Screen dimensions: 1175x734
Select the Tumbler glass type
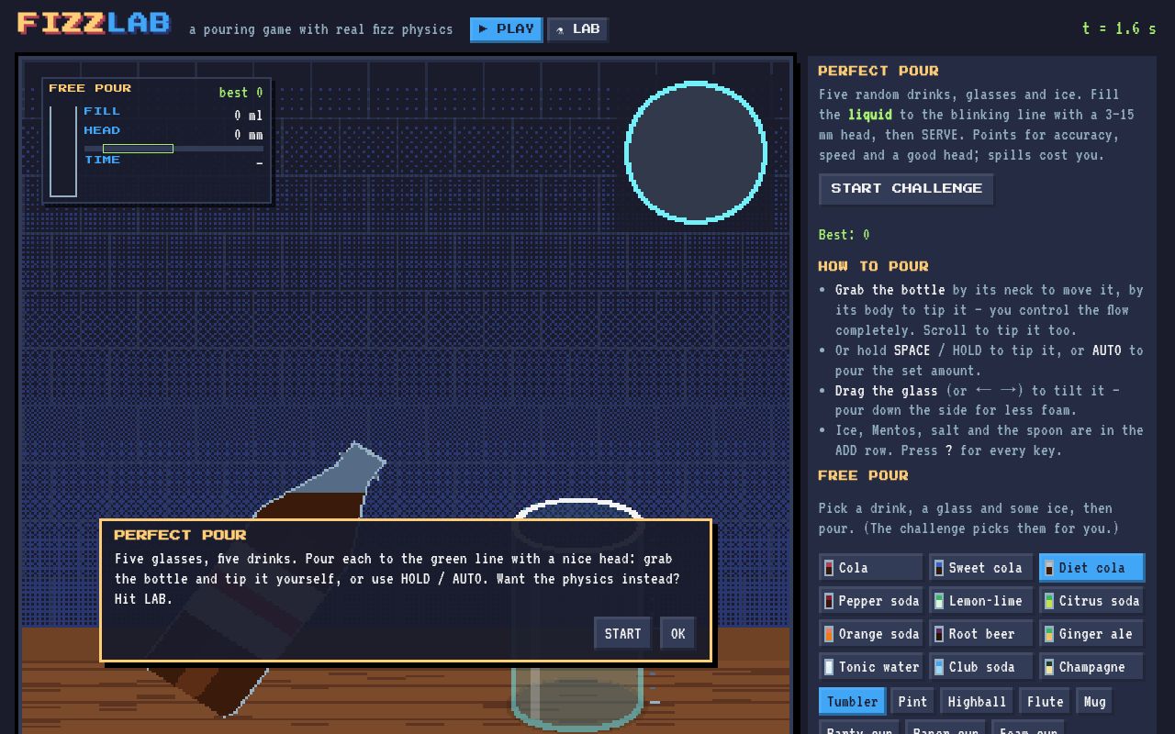click(x=852, y=701)
